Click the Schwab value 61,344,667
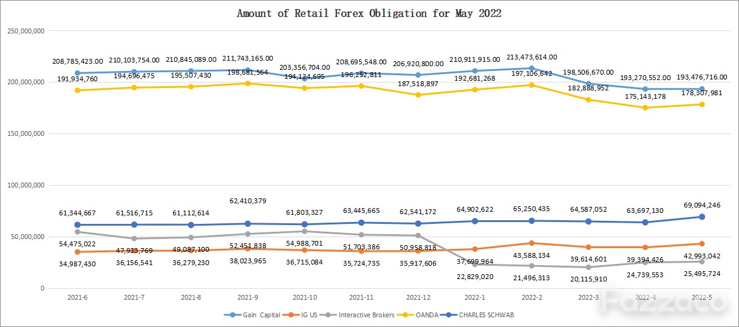739x327 pixels. tap(78, 213)
